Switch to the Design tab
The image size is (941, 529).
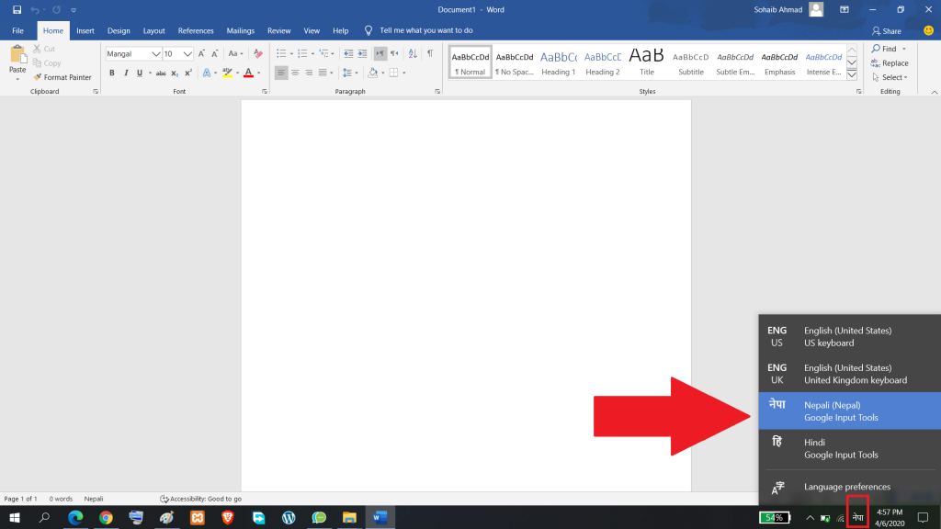coord(119,30)
